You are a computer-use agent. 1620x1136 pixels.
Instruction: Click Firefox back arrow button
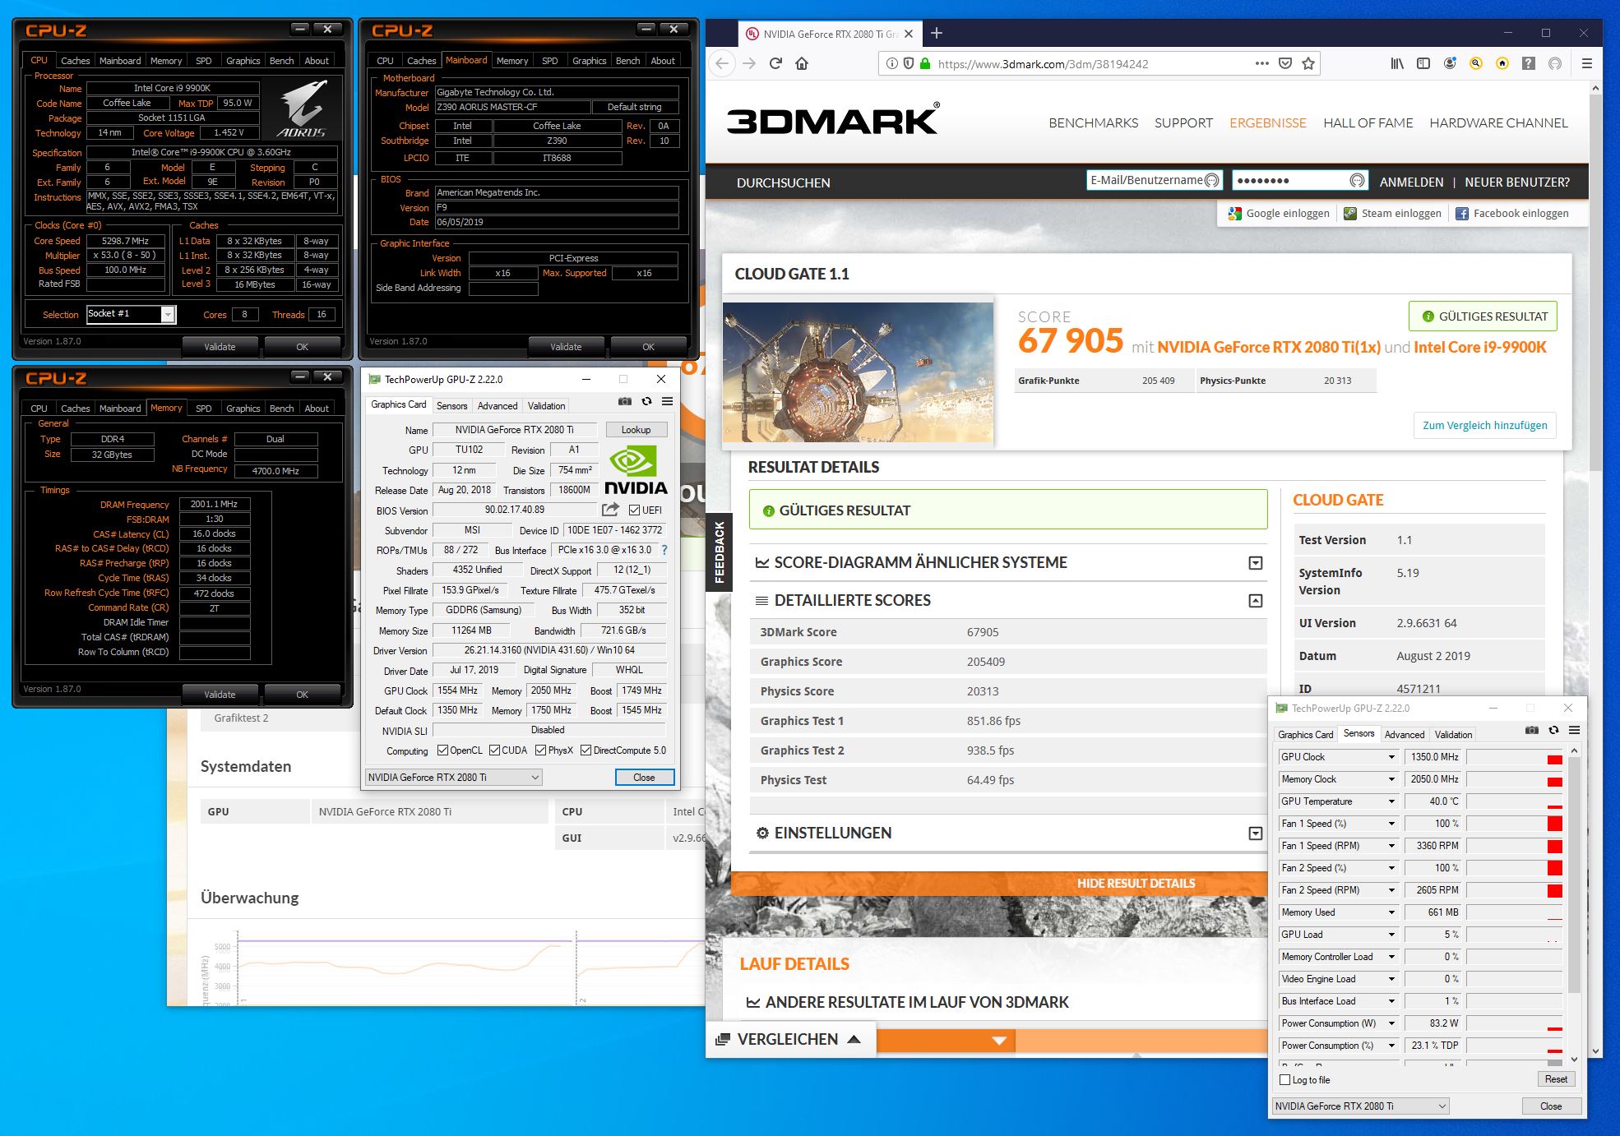point(721,63)
